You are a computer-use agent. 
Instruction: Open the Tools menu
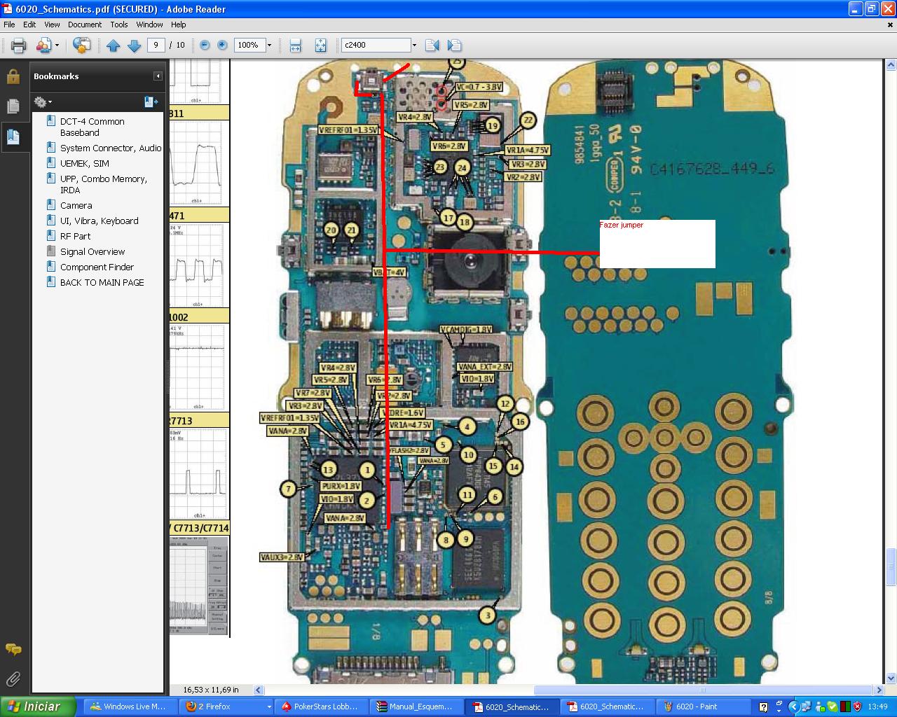119,25
